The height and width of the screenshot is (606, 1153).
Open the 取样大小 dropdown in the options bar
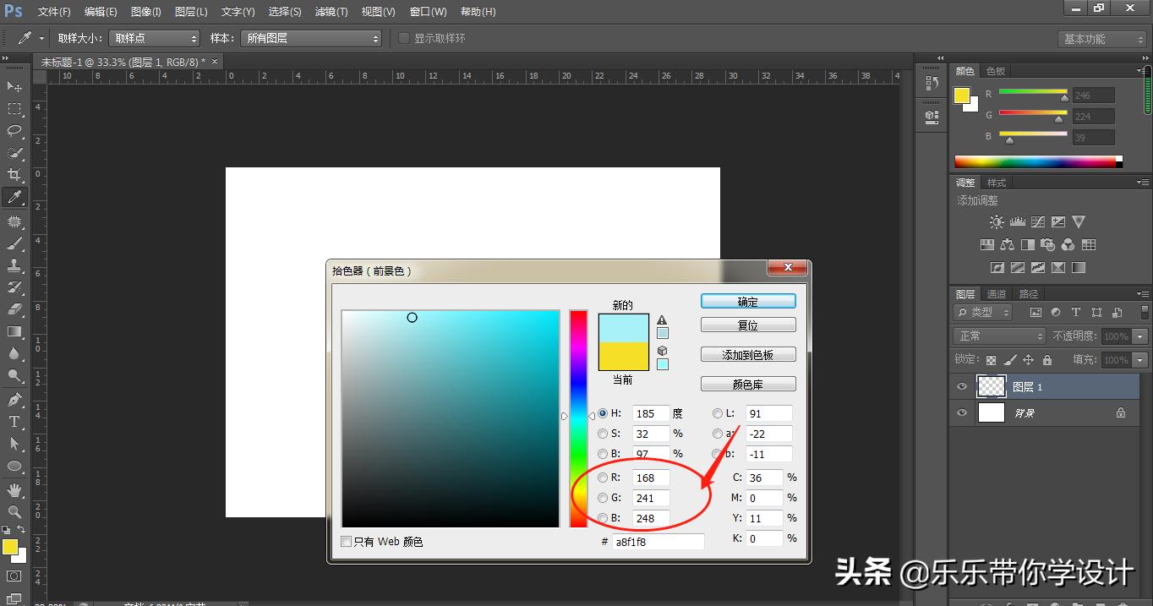click(153, 38)
